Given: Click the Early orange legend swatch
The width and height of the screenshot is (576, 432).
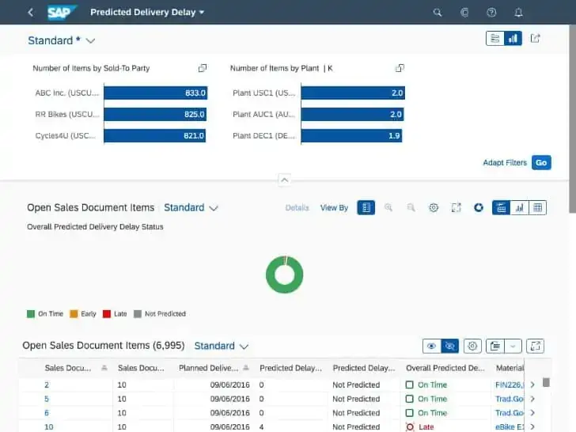Looking at the screenshot, I should tap(74, 313).
